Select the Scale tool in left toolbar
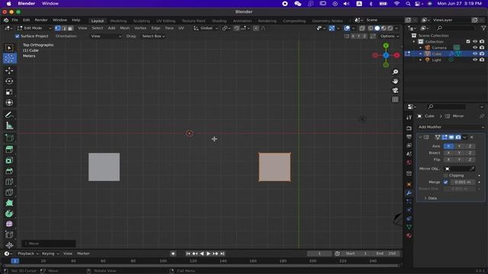 [x=9, y=92]
